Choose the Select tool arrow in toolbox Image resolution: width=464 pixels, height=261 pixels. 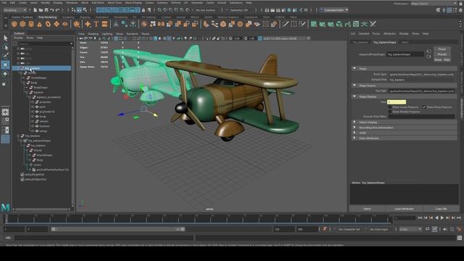click(5, 38)
